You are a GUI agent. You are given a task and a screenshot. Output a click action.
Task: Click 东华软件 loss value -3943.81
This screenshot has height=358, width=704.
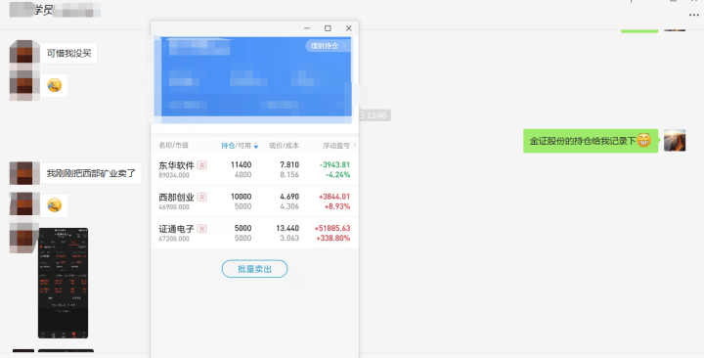[x=335, y=165]
